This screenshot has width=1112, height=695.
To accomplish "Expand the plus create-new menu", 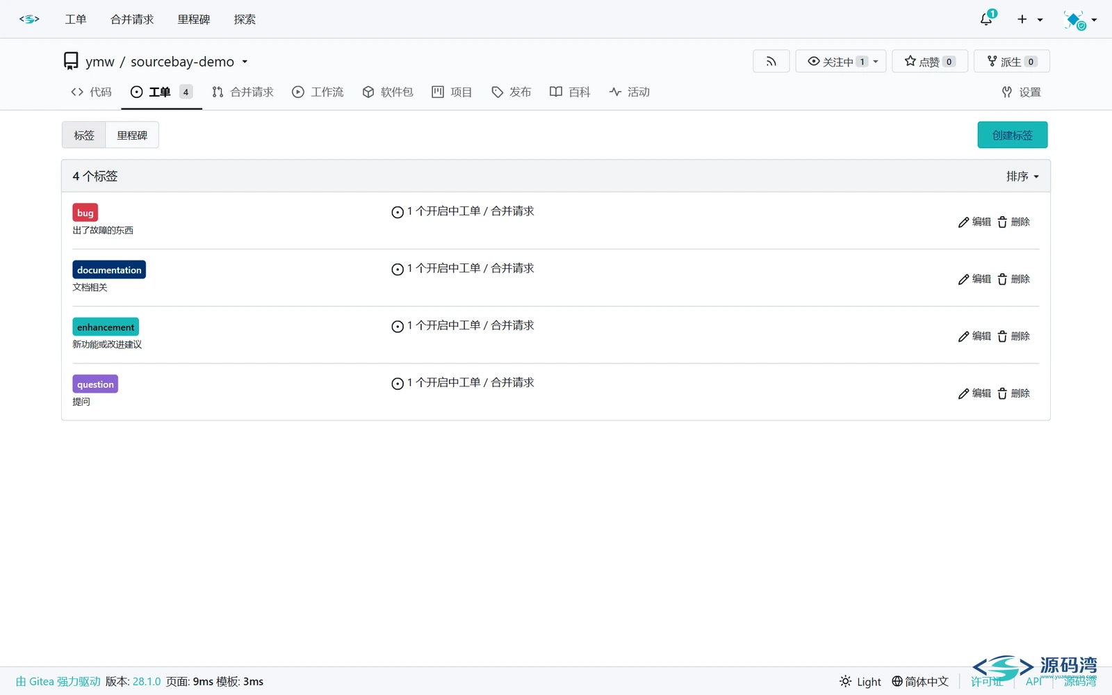I will 1029,19.
